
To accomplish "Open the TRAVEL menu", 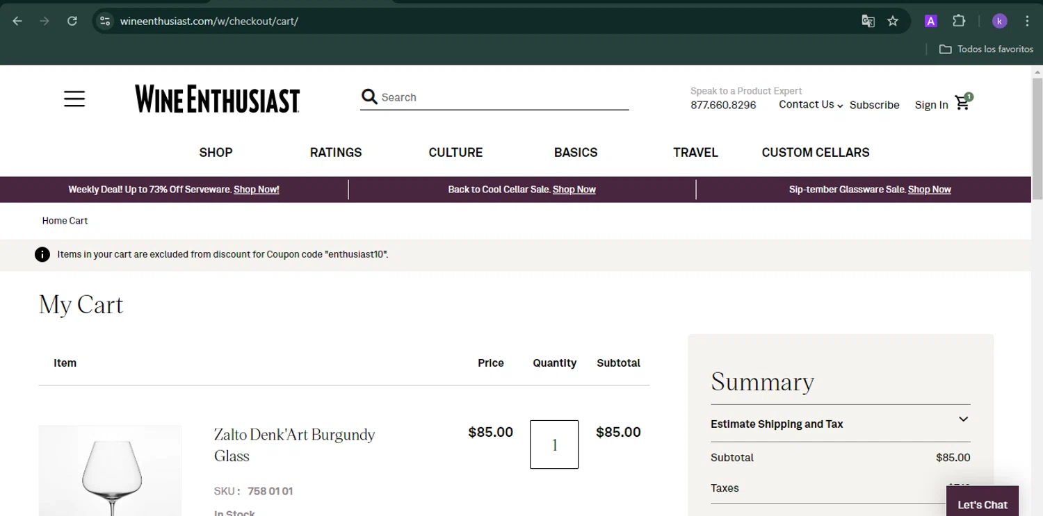I will click(x=695, y=152).
